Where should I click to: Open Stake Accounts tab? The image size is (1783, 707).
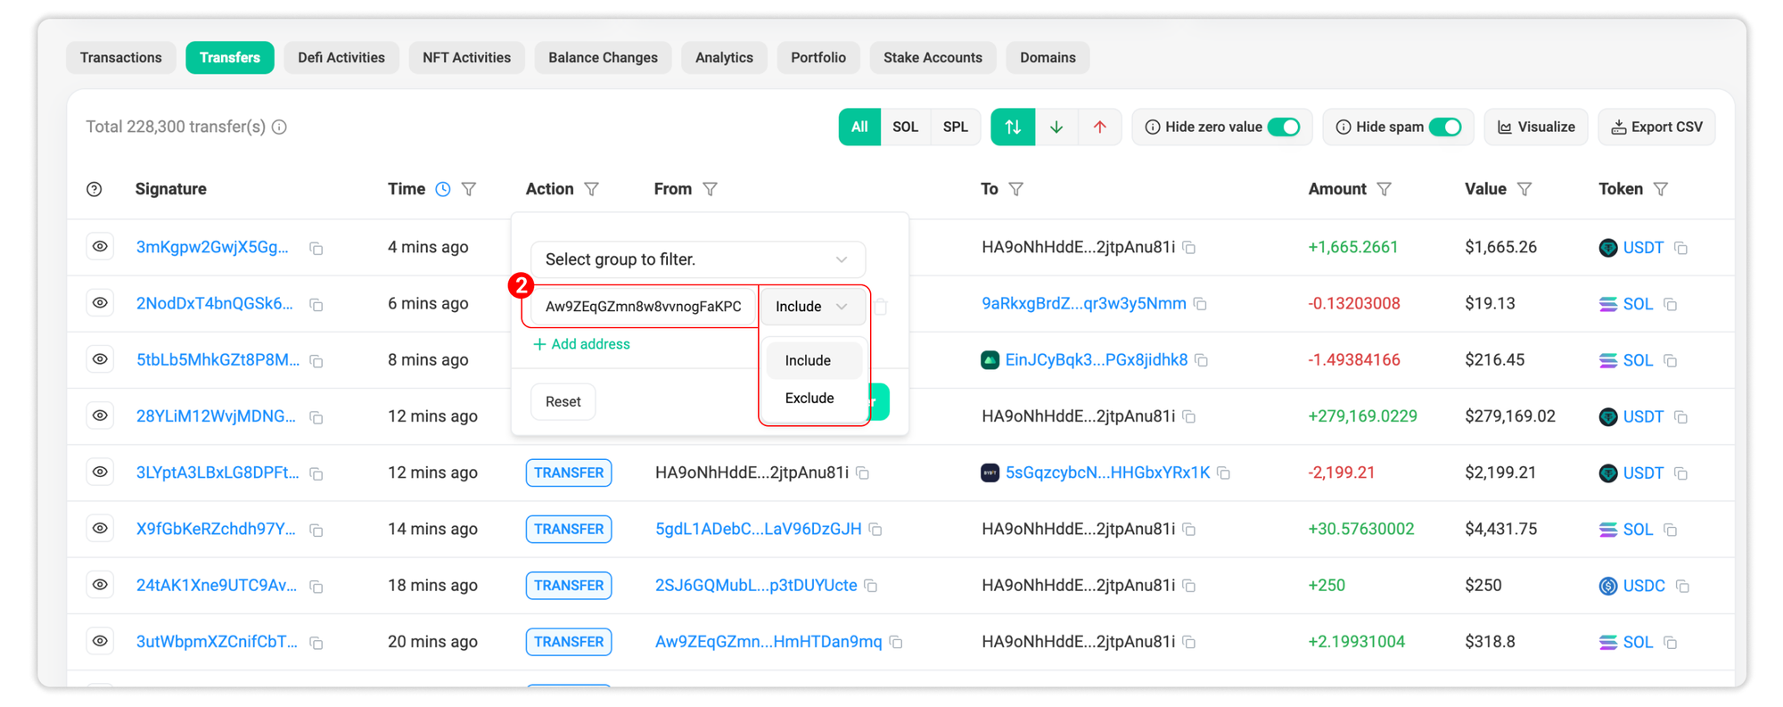point(933,57)
